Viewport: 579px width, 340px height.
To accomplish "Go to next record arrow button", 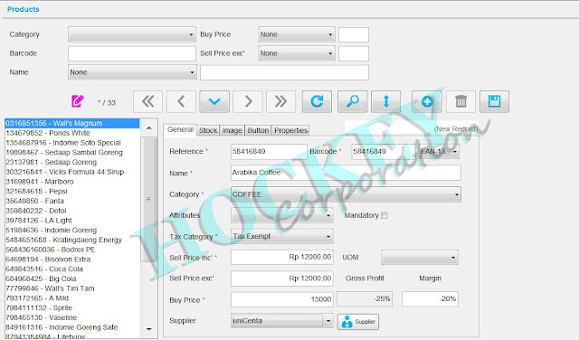I will click(248, 101).
